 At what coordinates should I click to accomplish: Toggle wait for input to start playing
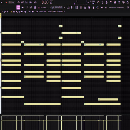pyautogui.click(x=22, y=2)
